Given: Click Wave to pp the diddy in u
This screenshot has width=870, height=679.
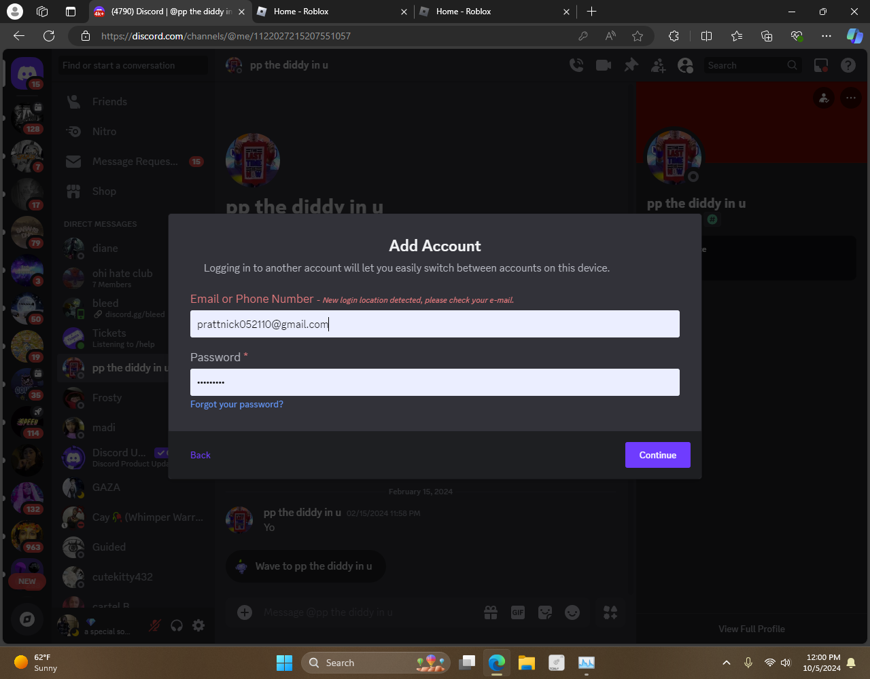Looking at the screenshot, I should click(306, 566).
